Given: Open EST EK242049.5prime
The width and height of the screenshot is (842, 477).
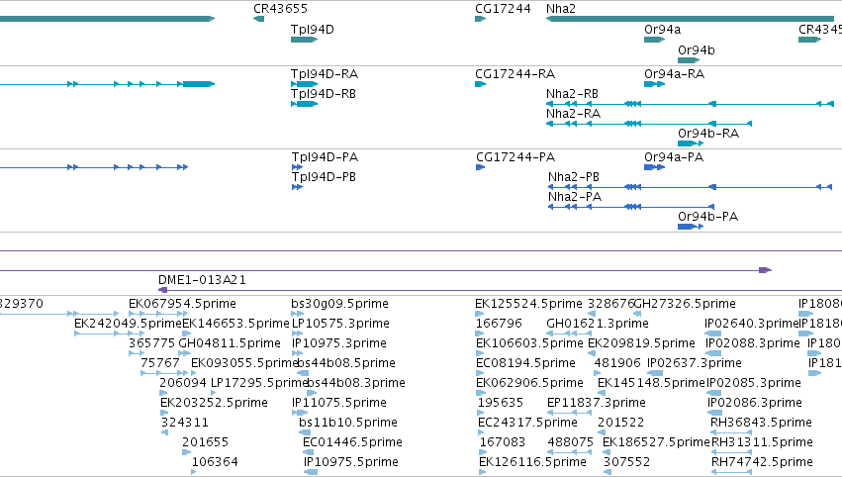Looking at the screenshot, I should (x=128, y=324).
